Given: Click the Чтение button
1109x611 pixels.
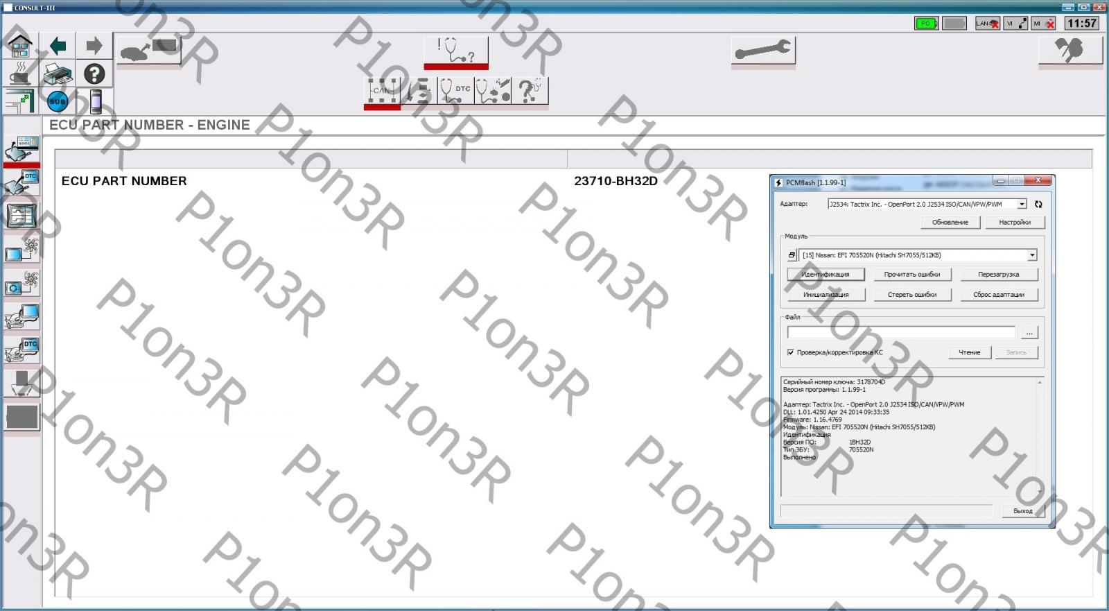Looking at the screenshot, I should coord(970,352).
